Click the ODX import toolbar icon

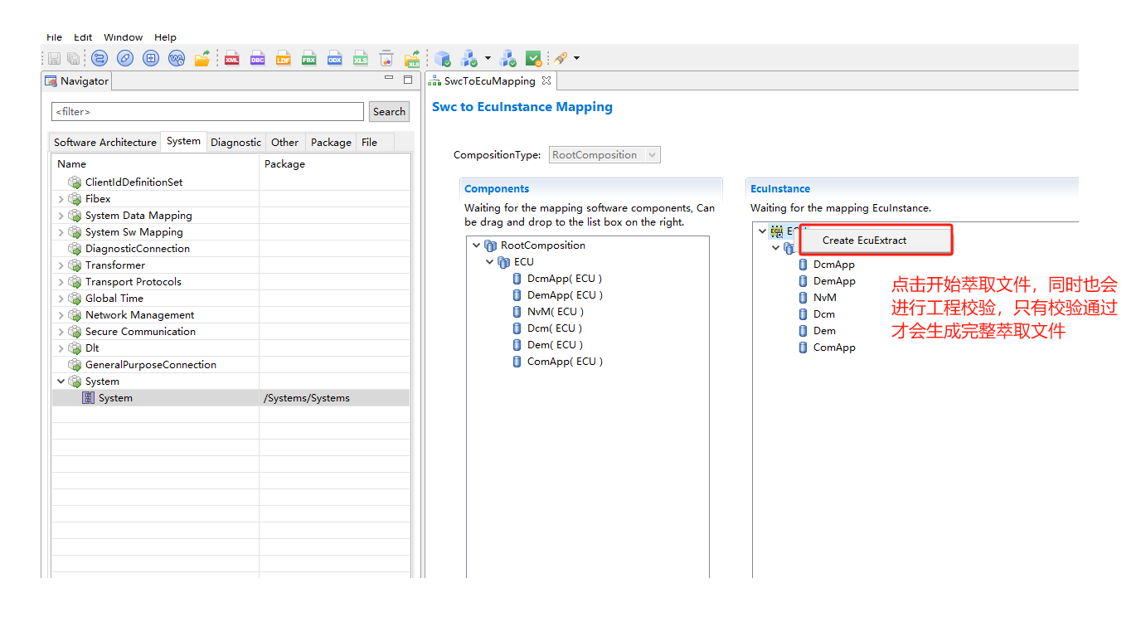tap(335, 59)
